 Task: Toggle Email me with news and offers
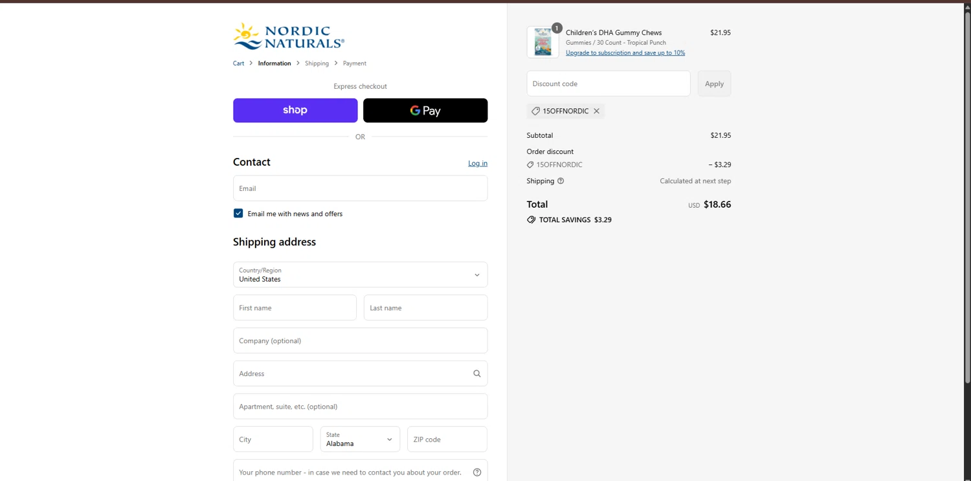238,214
